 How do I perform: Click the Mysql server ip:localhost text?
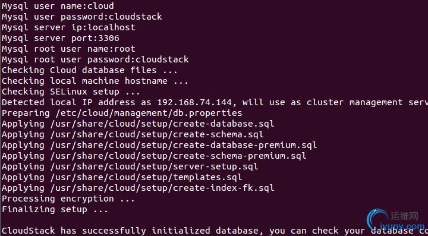pos(68,27)
